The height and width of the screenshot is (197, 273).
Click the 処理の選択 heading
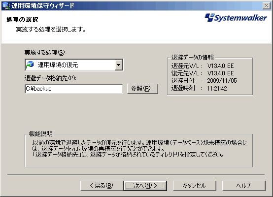22,19
